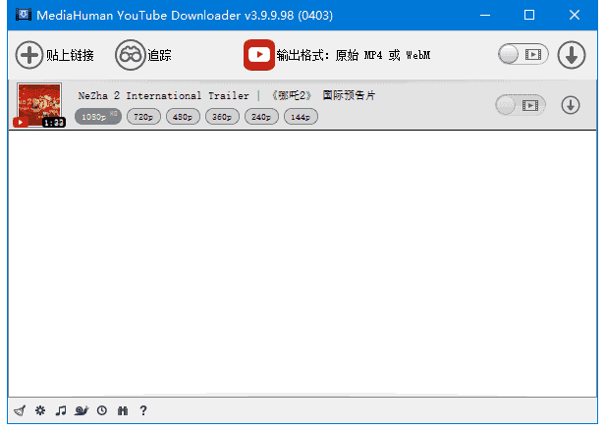Toggle the global video mode switch in the toolbar
Viewport: 605px width, 431px height.
(x=522, y=55)
